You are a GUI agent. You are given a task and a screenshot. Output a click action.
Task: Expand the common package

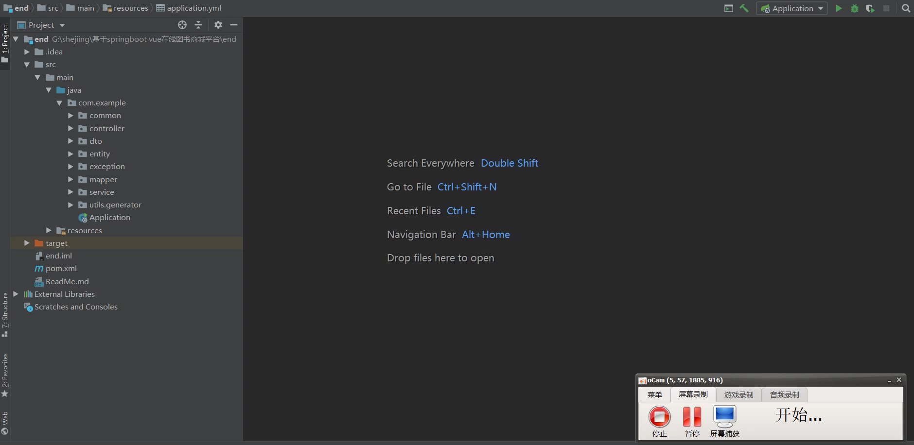click(71, 115)
